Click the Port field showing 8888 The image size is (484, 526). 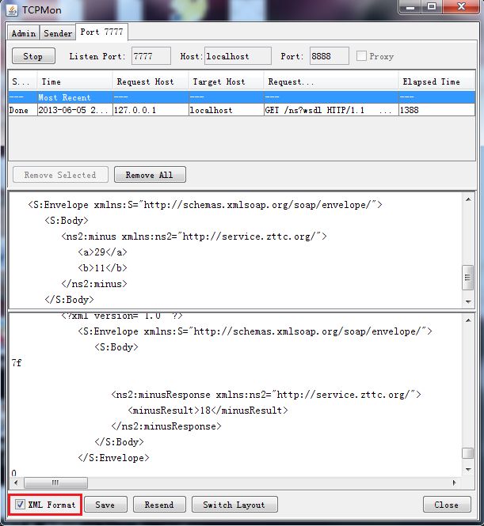330,56
